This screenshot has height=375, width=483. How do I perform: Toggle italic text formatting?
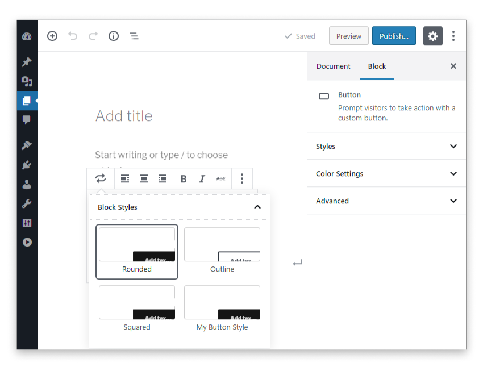click(202, 178)
